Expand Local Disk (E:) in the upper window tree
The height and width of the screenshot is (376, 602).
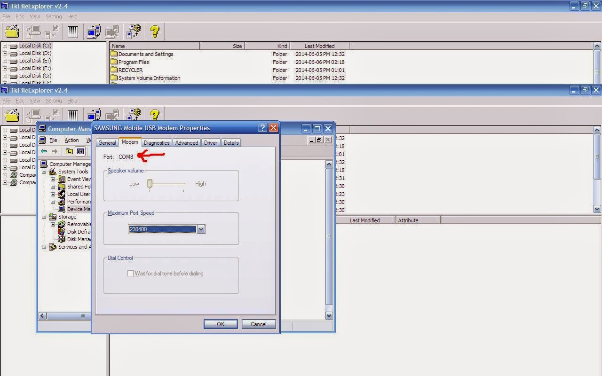pos(5,61)
